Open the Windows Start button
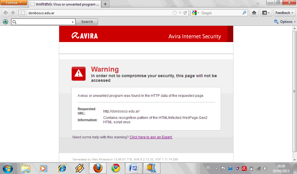Viewport: 297px width, 174px height. (8, 168)
